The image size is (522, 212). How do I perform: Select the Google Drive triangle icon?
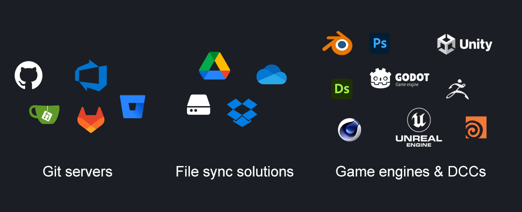(x=215, y=66)
